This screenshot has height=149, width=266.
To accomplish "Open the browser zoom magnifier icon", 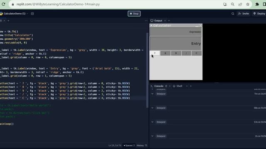I will pos(233,4).
